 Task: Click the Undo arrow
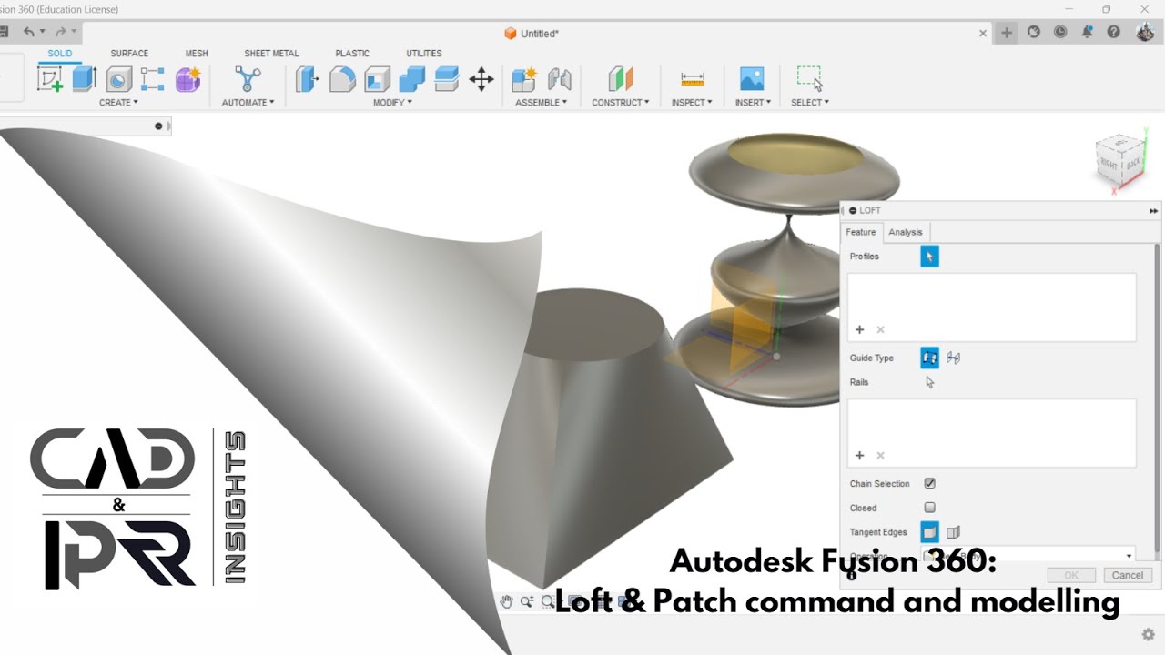pyautogui.click(x=29, y=32)
